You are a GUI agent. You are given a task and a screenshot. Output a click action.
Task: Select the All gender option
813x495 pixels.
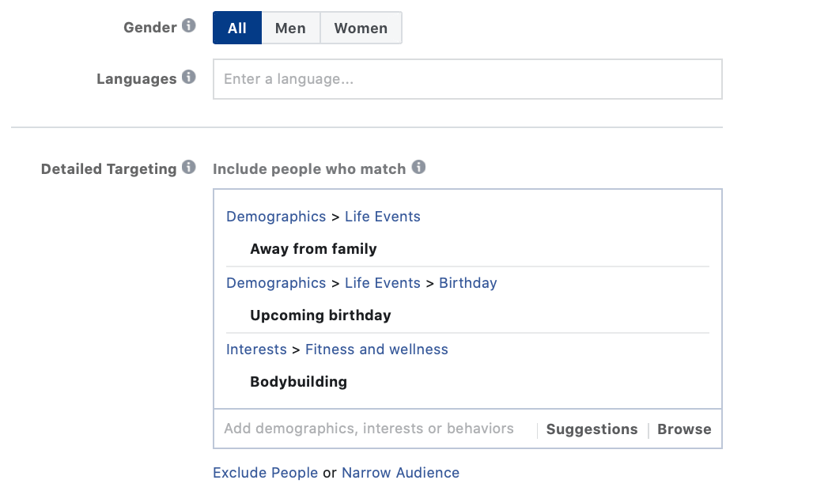point(236,28)
